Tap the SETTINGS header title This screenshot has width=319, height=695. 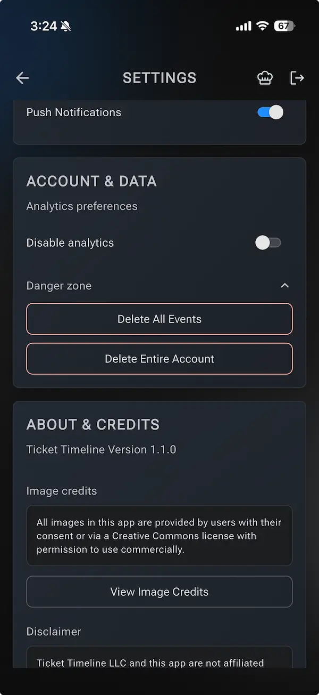pyautogui.click(x=159, y=78)
